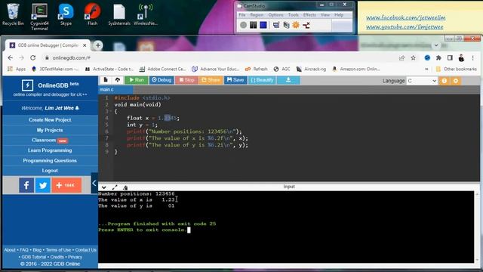
Task: Open the CamStudio Effects menu
Action: click(x=309, y=15)
